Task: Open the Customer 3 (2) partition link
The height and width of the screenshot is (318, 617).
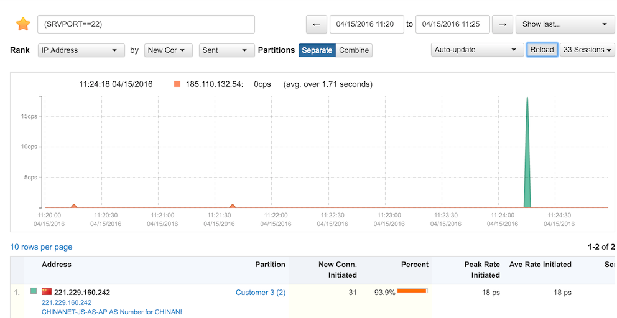Action: 260,293
